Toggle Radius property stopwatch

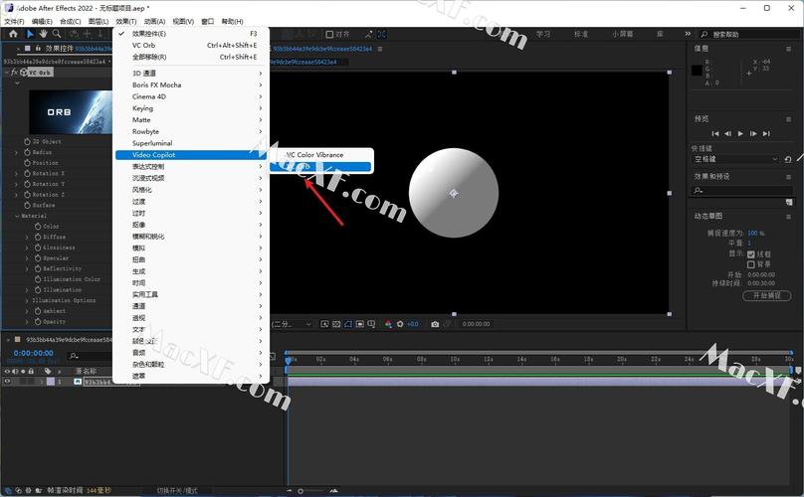coord(27,152)
